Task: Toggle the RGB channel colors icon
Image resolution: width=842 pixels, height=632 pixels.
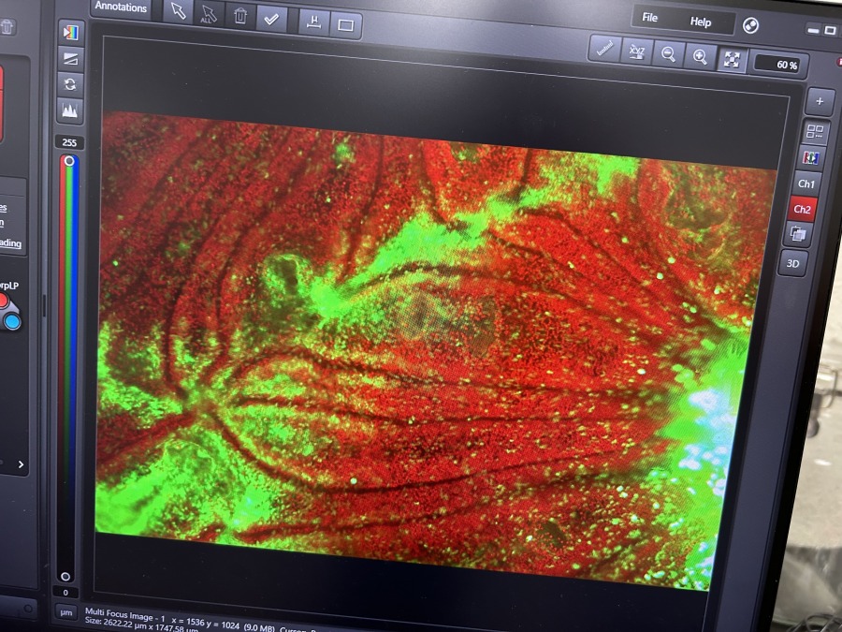Action: coord(810,158)
